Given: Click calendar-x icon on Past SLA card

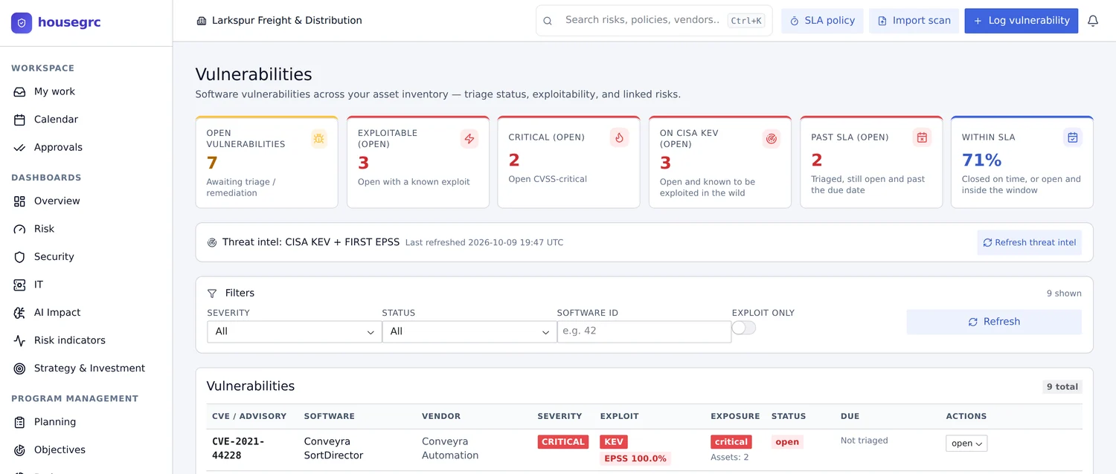Looking at the screenshot, I should pyautogui.click(x=922, y=137).
